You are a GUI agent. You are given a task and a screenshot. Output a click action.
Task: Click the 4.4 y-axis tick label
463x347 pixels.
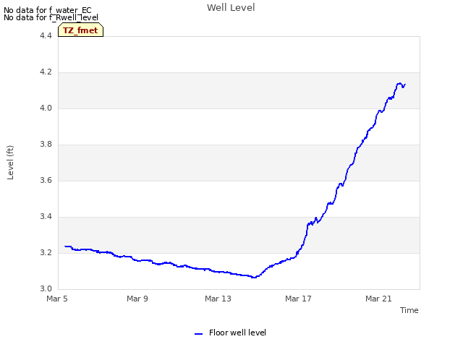tap(46, 35)
